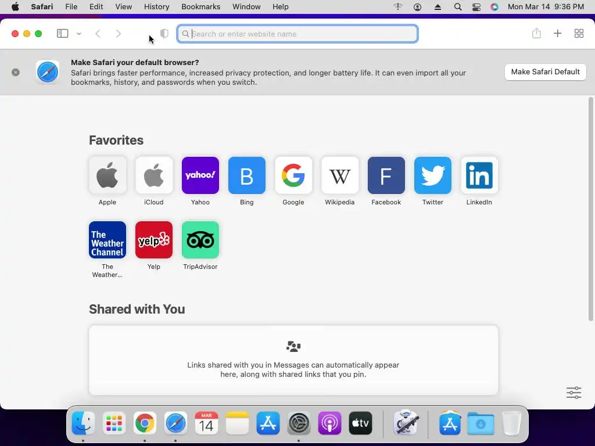Open the History menu
595x446 pixels.
(156, 6)
